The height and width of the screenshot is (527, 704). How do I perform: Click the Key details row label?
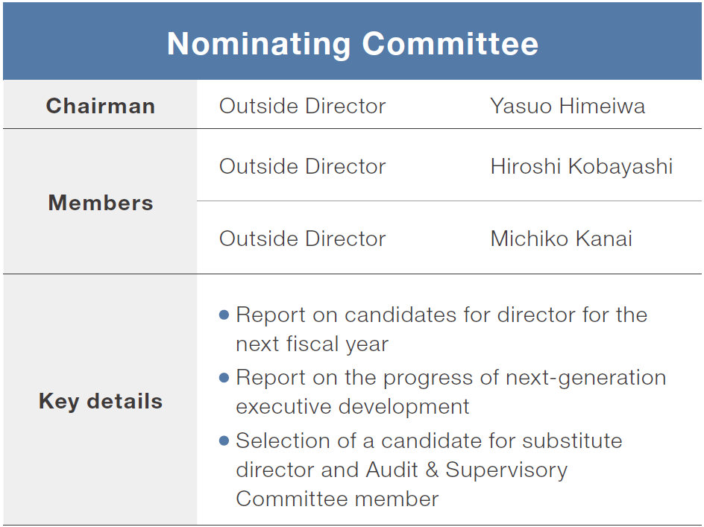pos(101,401)
